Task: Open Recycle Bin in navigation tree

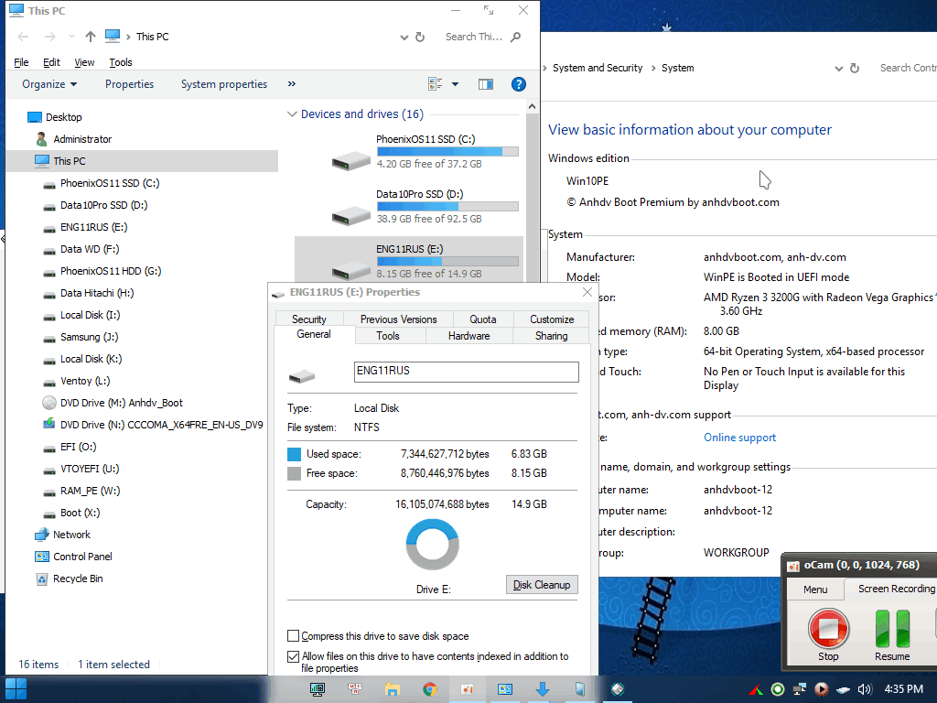Action: (x=78, y=579)
